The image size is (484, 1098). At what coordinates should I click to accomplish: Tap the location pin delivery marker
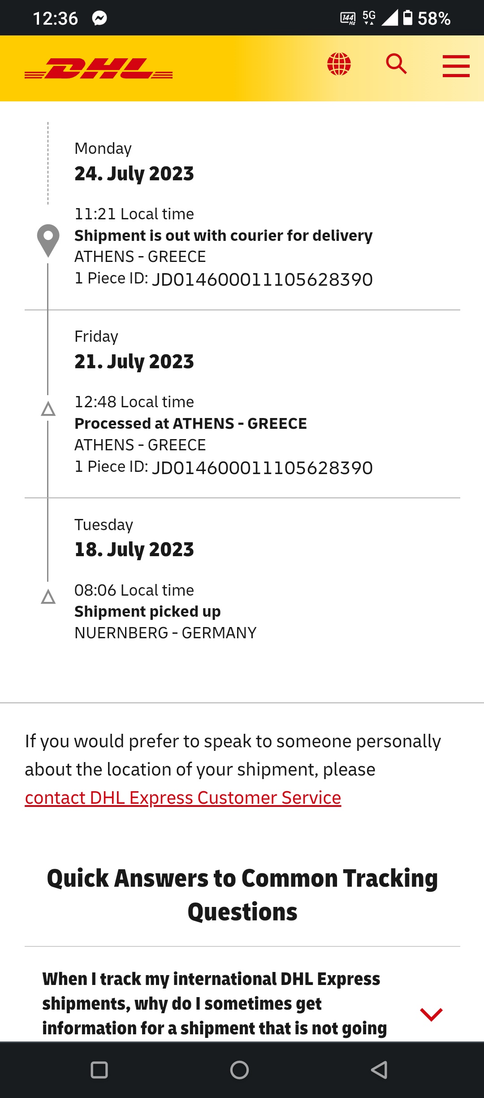coord(48,240)
